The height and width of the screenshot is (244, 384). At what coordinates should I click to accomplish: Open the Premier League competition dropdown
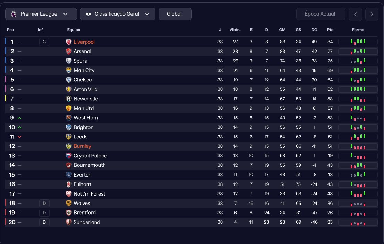pyautogui.click(x=41, y=14)
